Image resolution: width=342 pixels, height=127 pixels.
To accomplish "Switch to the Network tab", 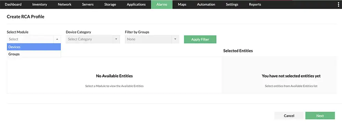I will pos(65,4).
